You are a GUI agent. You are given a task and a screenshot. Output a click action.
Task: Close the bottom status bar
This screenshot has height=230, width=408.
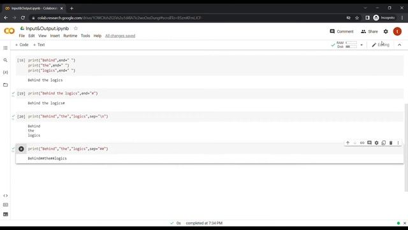point(405,223)
